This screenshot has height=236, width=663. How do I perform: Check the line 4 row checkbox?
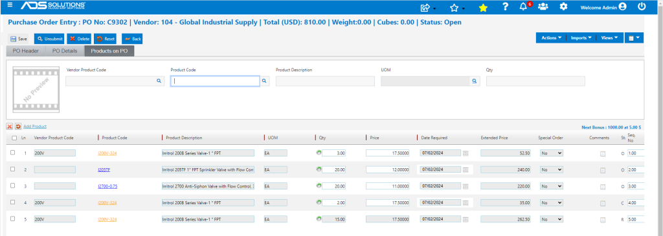[13, 202]
